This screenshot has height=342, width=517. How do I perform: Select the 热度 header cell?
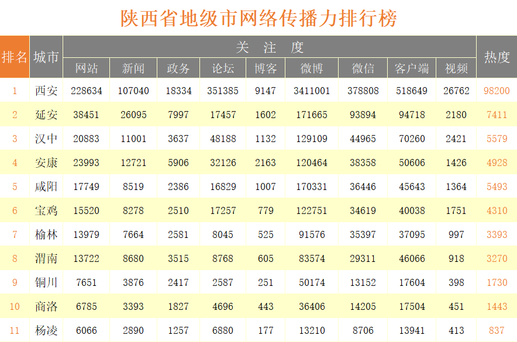(497, 57)
